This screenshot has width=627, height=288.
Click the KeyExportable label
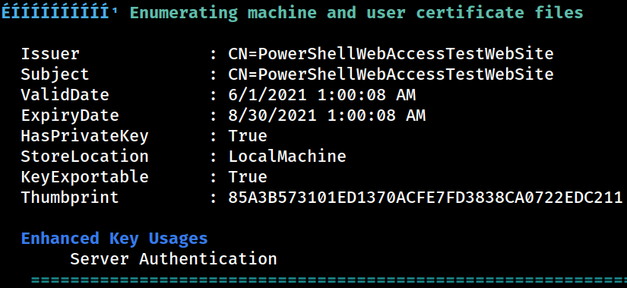click(85, 177)
